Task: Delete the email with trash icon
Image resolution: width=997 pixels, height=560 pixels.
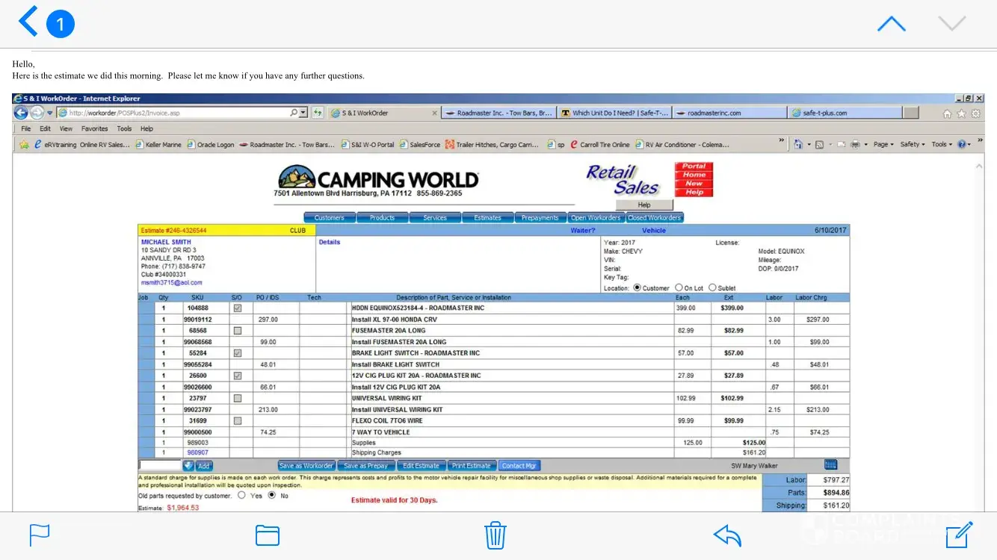Action: click(496, 535)
